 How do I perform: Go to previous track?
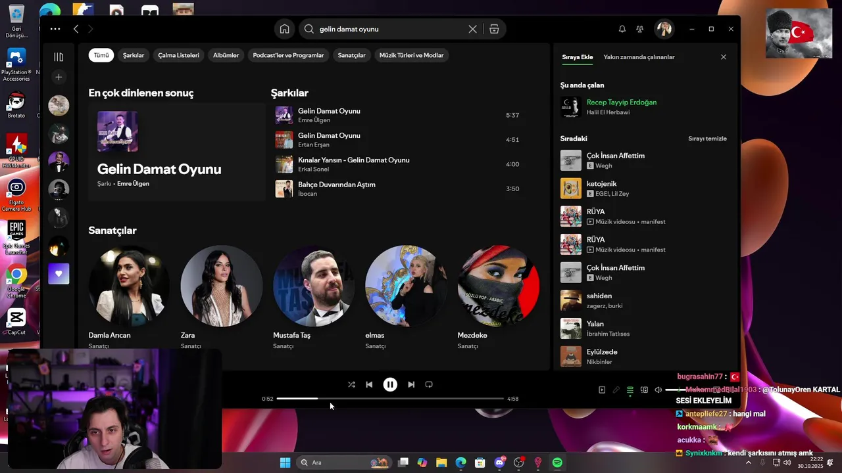[x=369, y=384]
